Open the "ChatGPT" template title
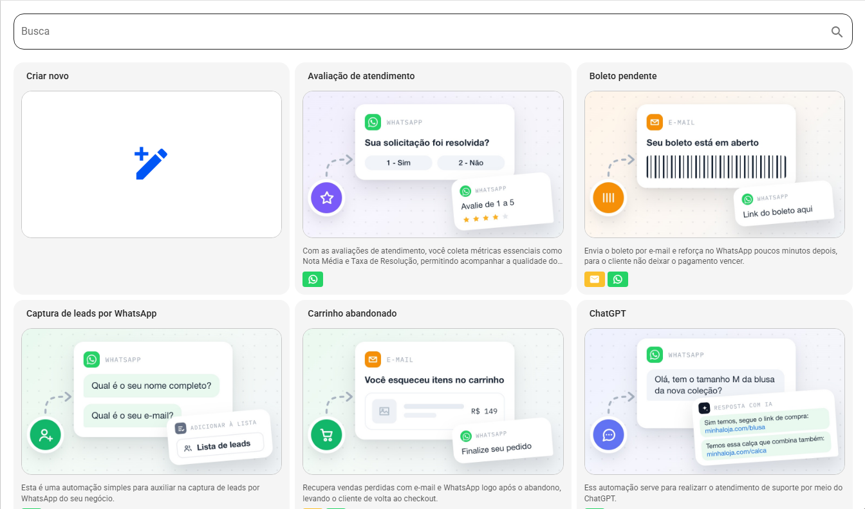The image size is (865, 509). point(608,313)
